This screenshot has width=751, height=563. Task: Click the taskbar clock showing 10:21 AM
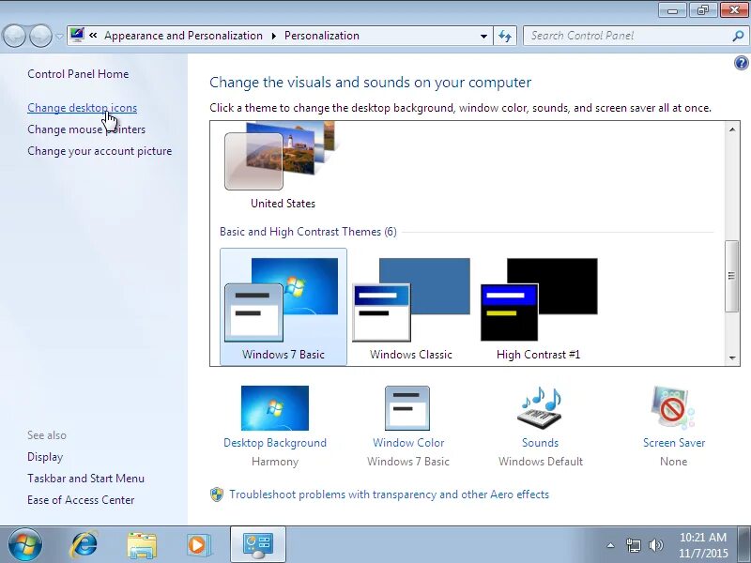tap(703, 545)
